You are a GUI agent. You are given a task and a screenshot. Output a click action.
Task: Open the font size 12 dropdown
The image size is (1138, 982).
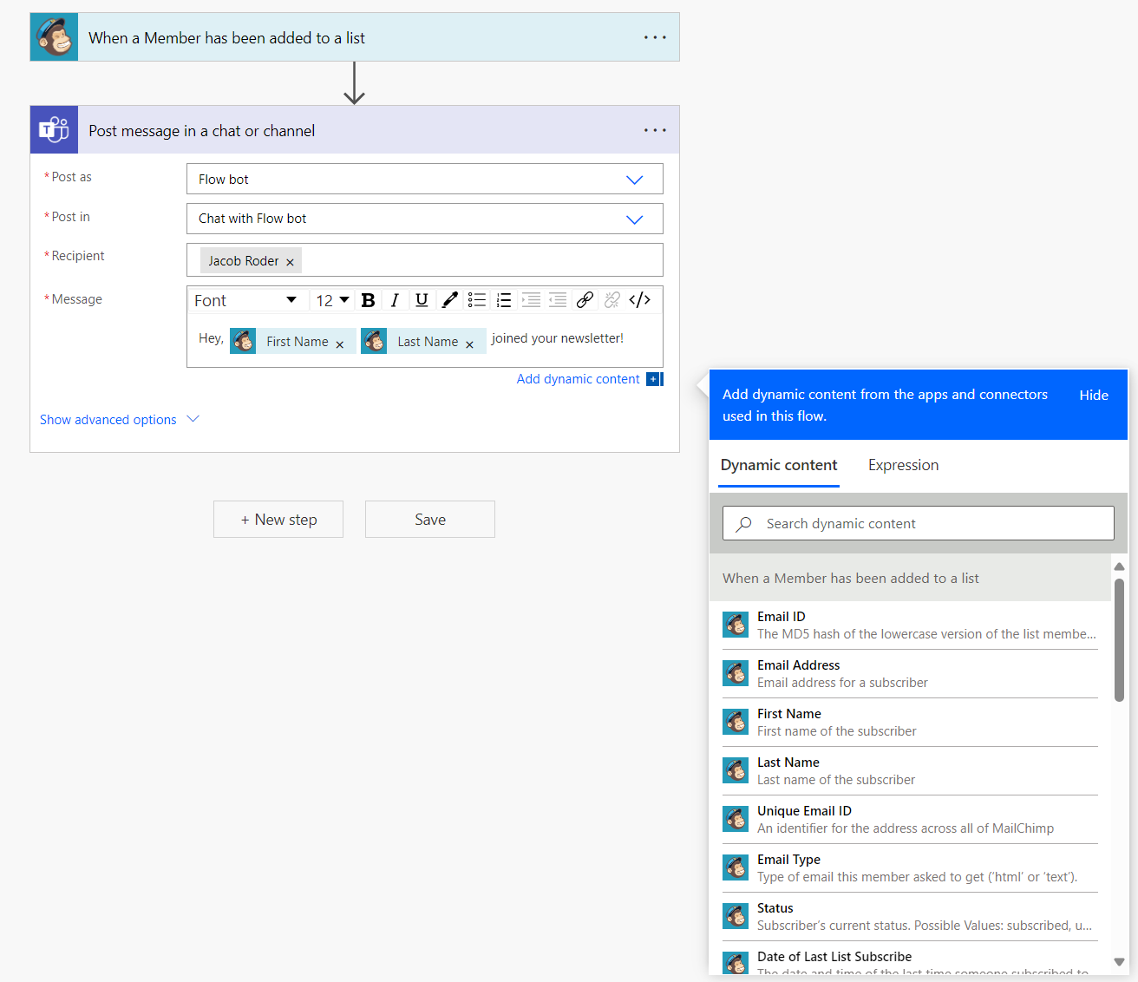(332, 300)
